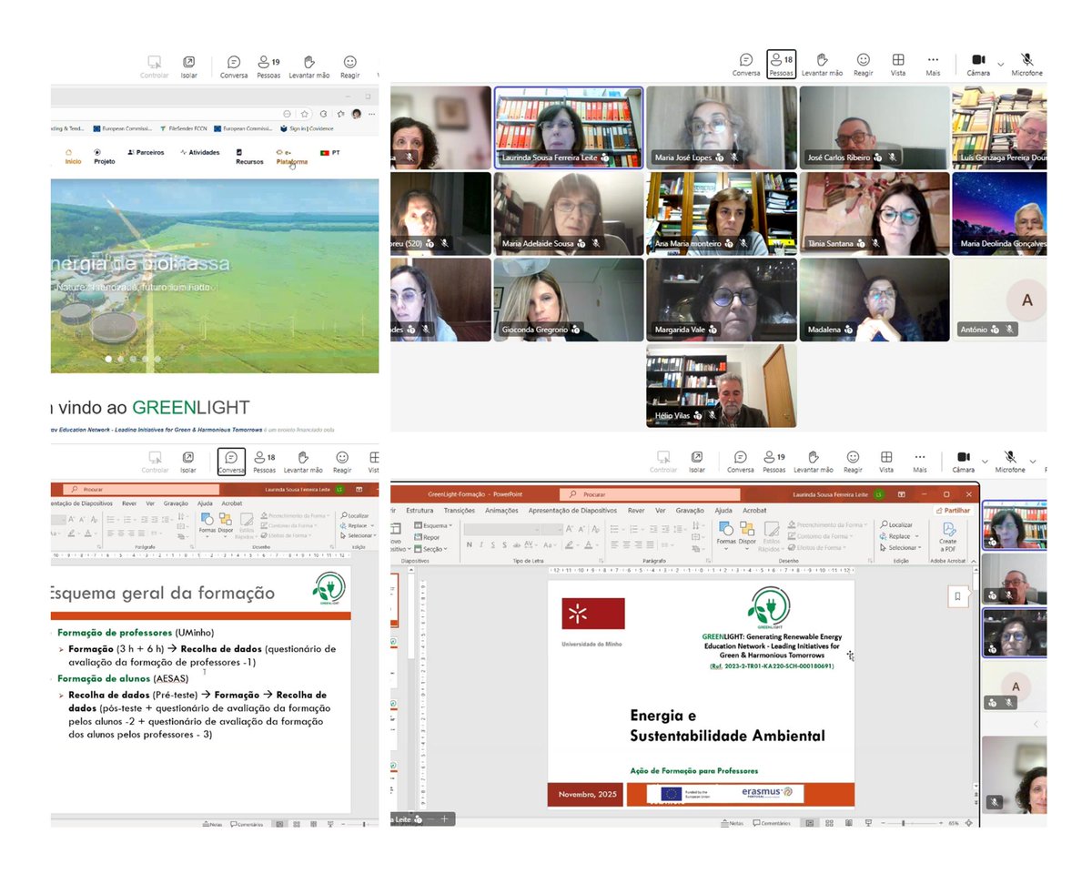Open Notas in GreenLight-Formação PowerPoint status bar
Image resolution: width=1092 pixels, height=874 pixels.
tap(732, 822)
